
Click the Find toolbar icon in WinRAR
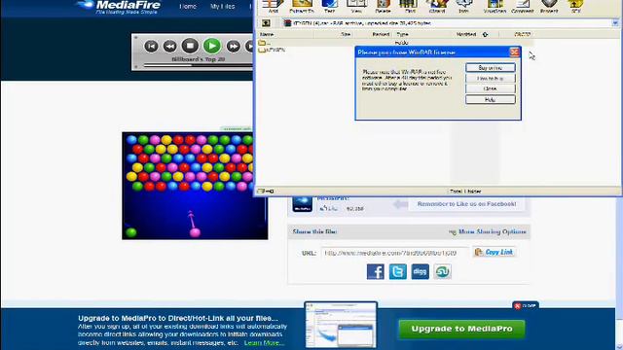tap(409, 6)
